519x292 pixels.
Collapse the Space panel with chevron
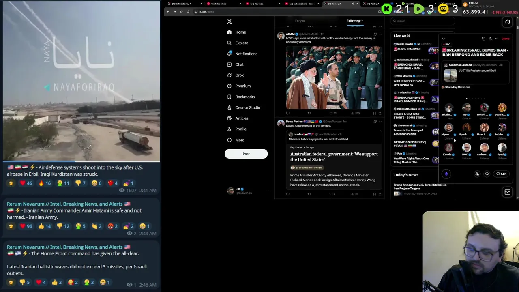443,39
